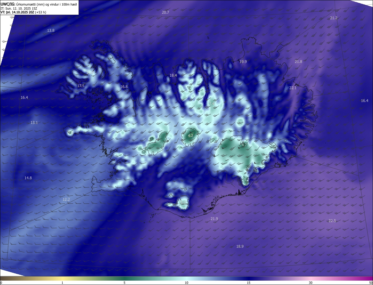Click the 18.9 value label

point(240,247)
